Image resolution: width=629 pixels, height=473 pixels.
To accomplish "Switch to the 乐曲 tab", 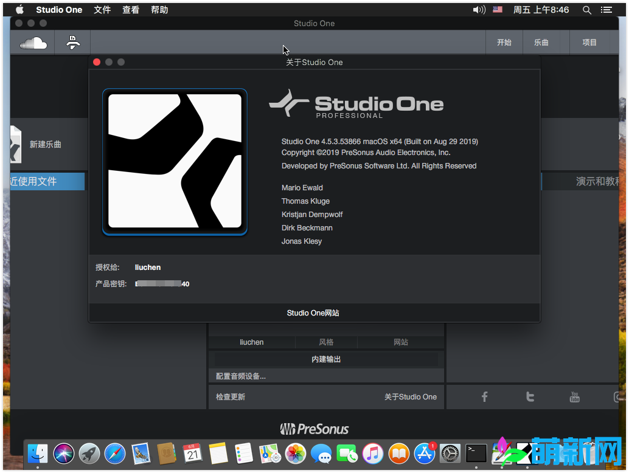I will (541, 43).
